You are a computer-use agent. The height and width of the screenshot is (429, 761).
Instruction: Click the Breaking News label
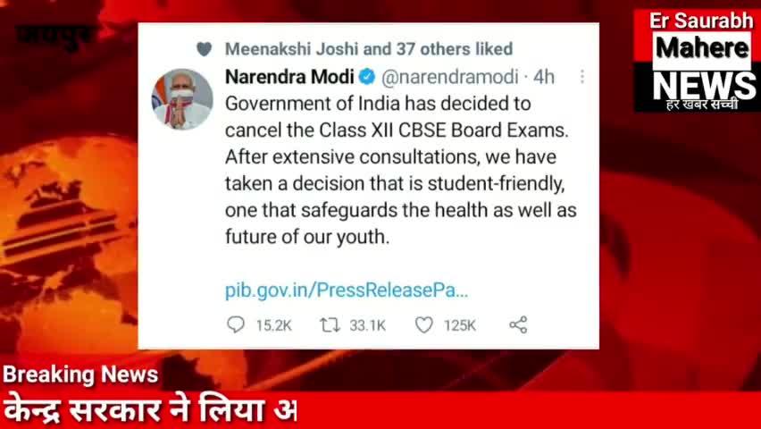point(80,374)
